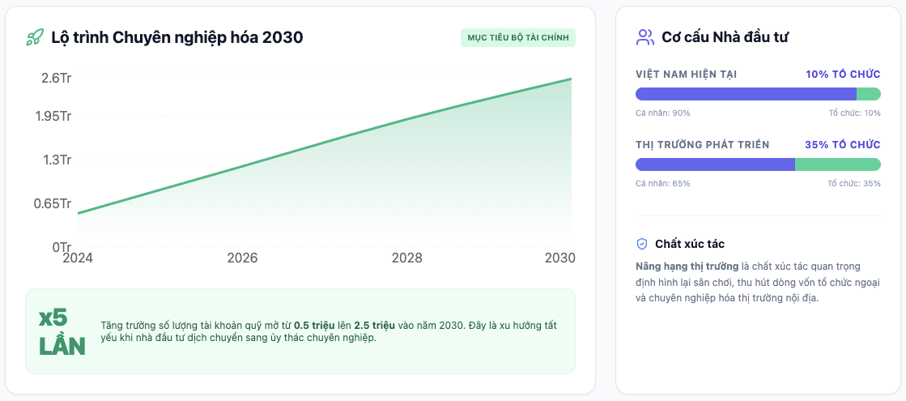906x401 pixels.
Task: Click the 1.3Tr value on y-axis
Action: tap(57, 160)
